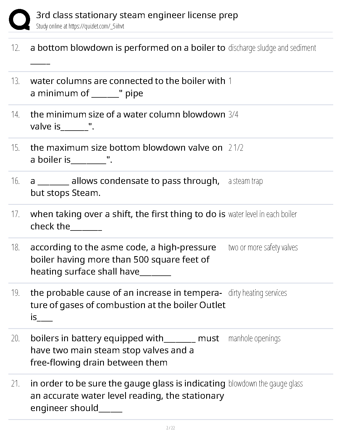Click the answer "3/4" for question 14
Screen dimensions: 341x442
tap(233, 114)
